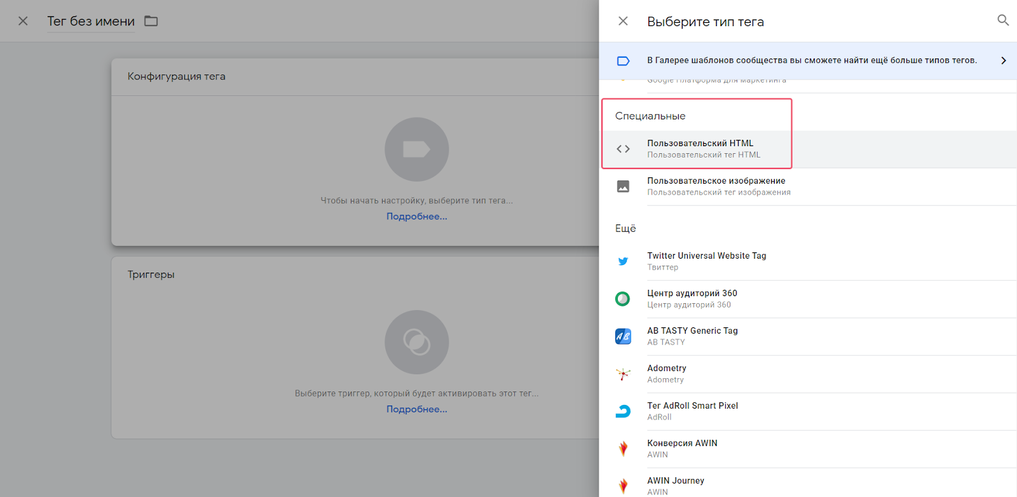The height and width of the screenshot is (497, 1017).
Task: Close the tag editor with the X icon
Action: click(x=23, y=21)
